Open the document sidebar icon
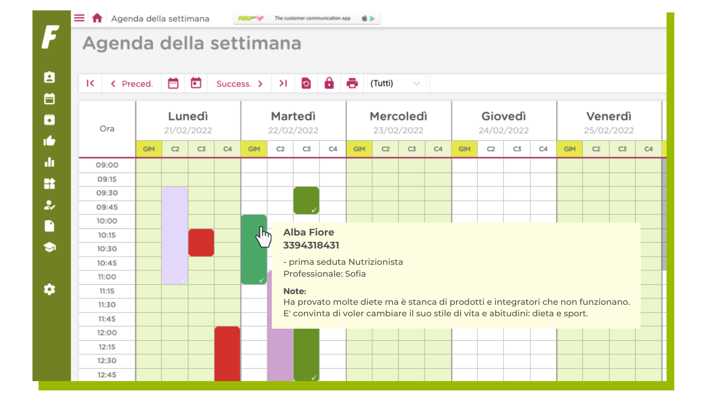The height and width of the screenshot is (400, 712). tap(49, 226)
